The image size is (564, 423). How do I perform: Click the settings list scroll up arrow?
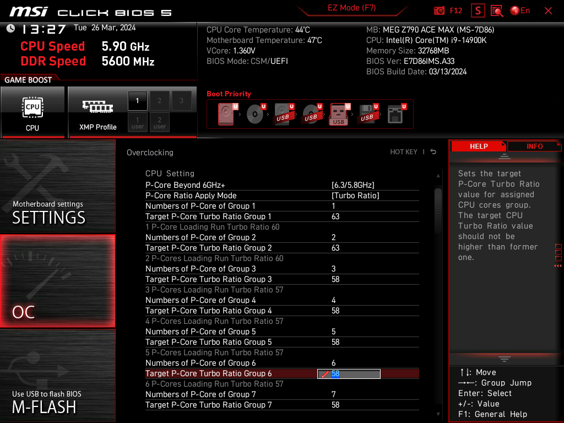pos(438,176)
